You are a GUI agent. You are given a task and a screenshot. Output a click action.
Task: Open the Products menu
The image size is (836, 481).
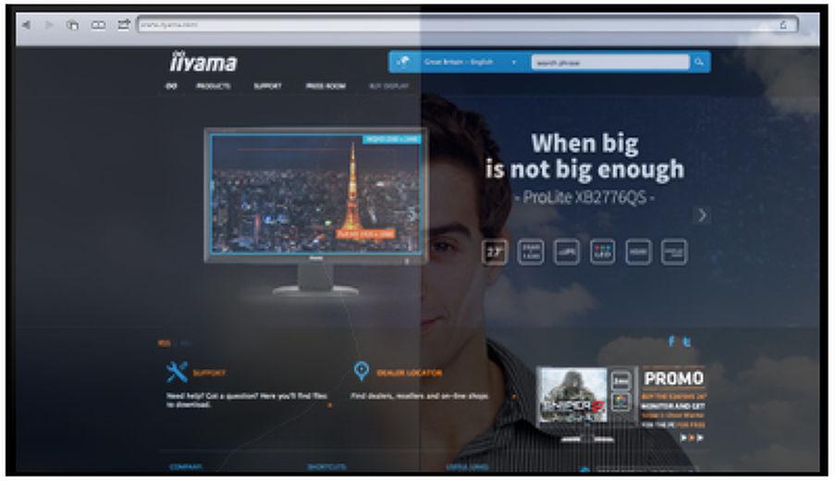213,86
